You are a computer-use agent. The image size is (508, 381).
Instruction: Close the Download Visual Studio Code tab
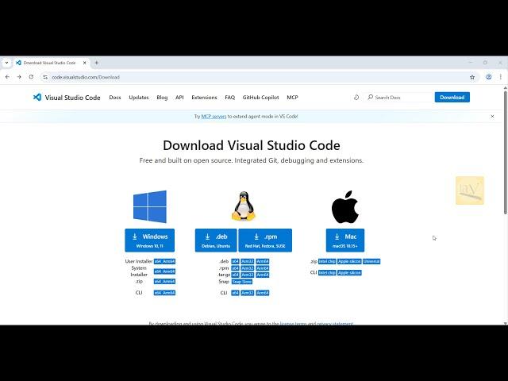click(x=85, y=63)
